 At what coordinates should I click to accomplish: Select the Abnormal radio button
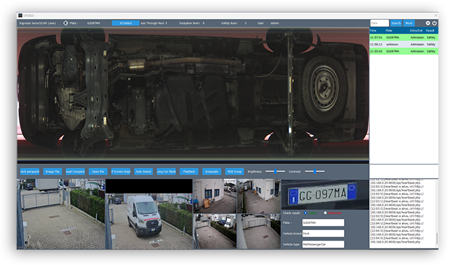pyautogui.click(x=326, y=213)
